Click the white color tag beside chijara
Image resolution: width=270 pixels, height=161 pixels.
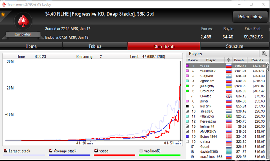click(187, 141)
